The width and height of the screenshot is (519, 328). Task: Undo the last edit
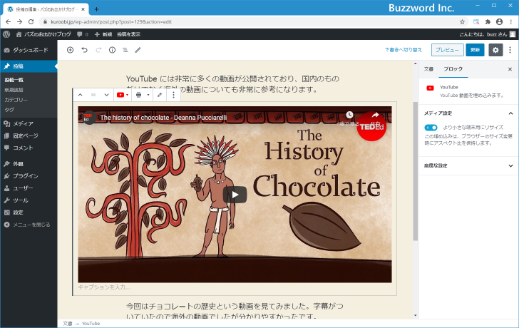pyautogui.click(x=85, y=50)
